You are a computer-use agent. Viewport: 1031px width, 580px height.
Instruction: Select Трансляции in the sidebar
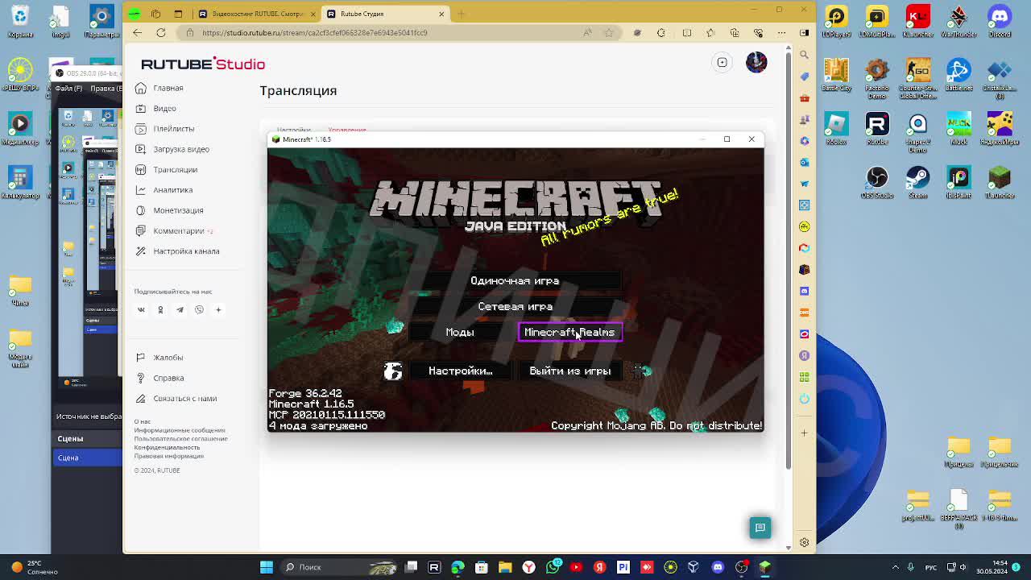tap(167, 169)
